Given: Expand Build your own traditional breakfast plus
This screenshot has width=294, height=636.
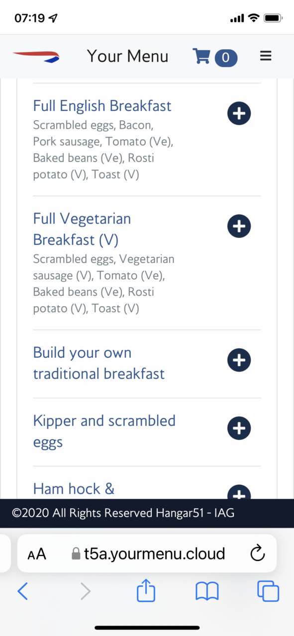Looking at the screenshot, I should 239,360.
